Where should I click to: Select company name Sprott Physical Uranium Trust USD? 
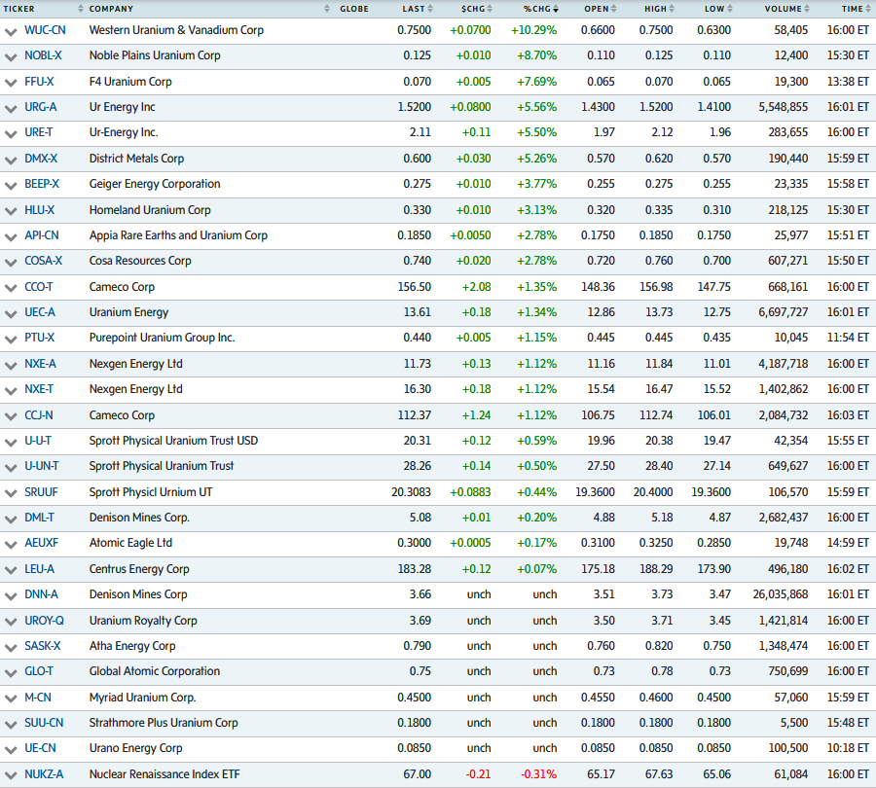coord(173,441)
